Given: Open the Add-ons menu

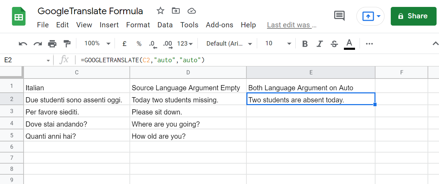Looking at the screenshot, I should tap(219, 25).
